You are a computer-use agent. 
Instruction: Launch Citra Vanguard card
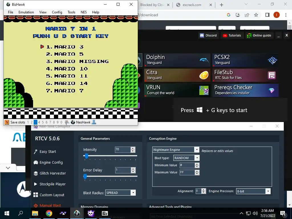point(177,75)
